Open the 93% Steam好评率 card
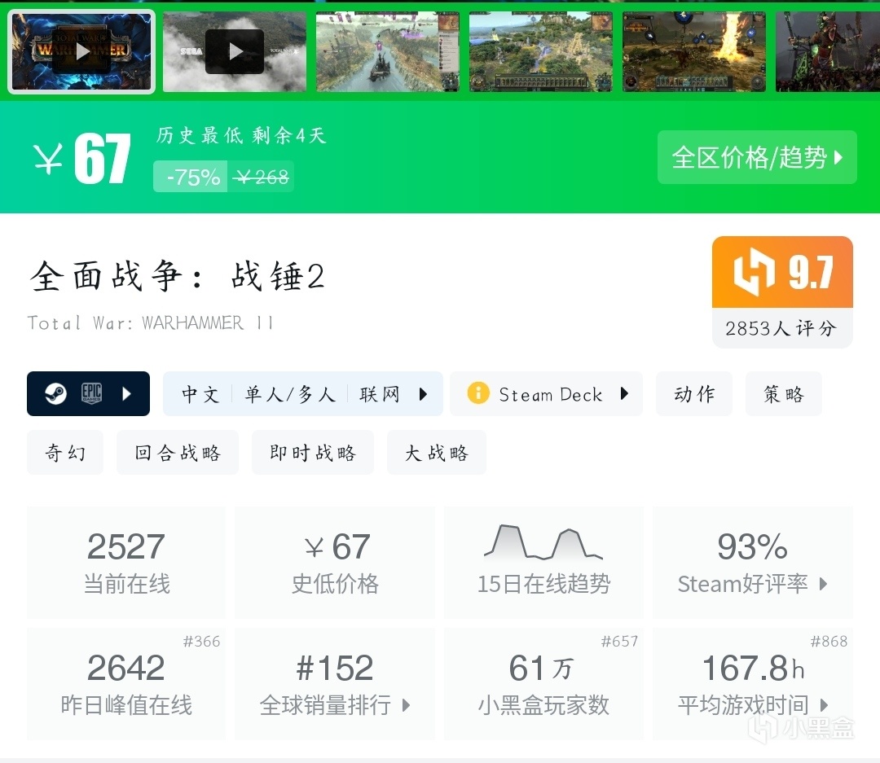Screen dimensions: 880x763 [x=753, y=562]
